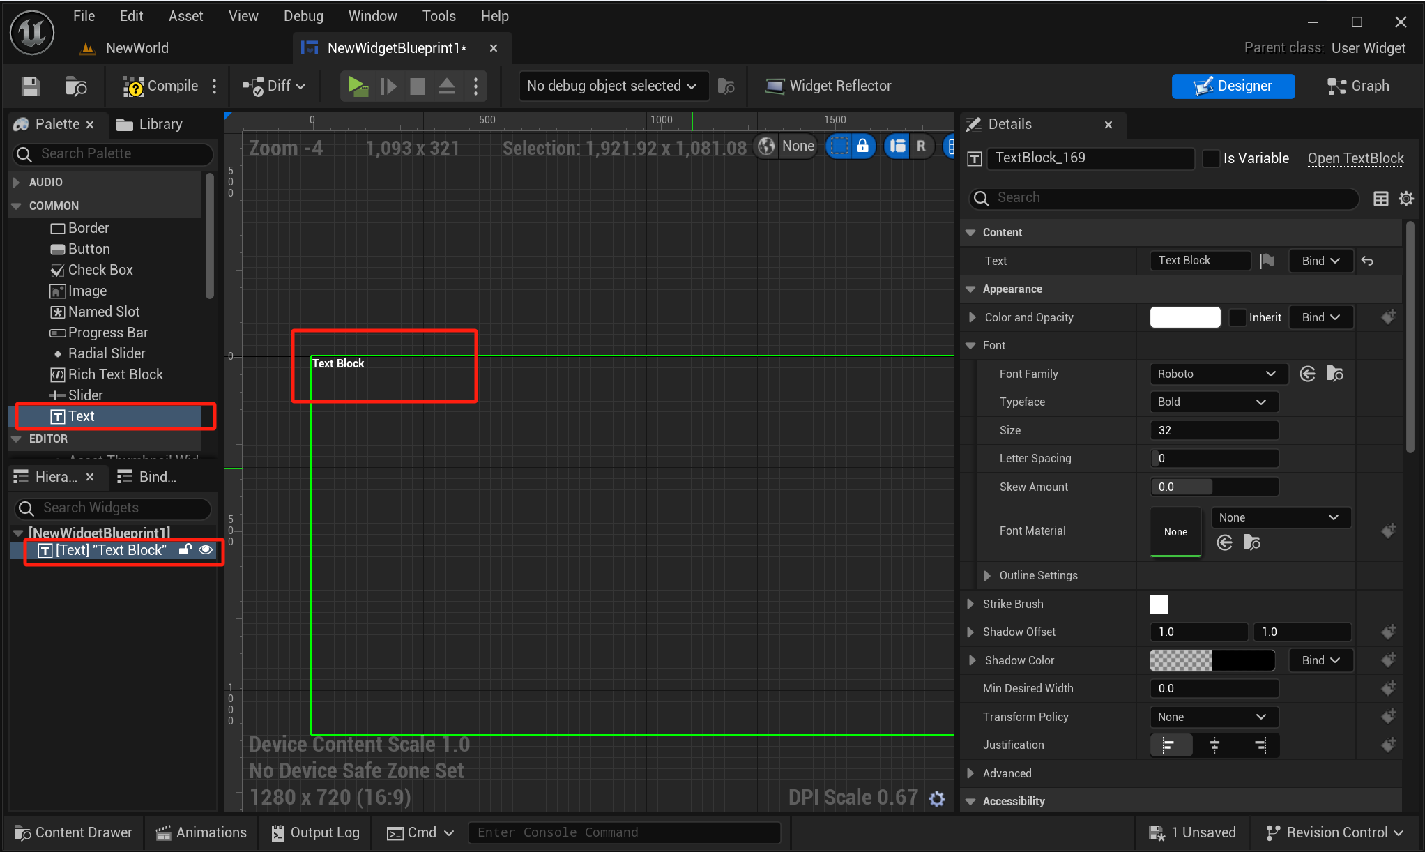Open play options three-dot menu
The height and width of the screenshot is (852, 1425).
[x=475, y=86]
